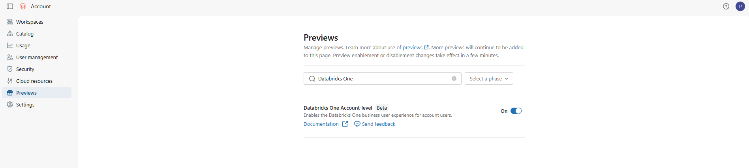749x168 pixels.
Task: Click the Catalog sidebar icon
Action: pyautogui.click(x=10, y=34)
